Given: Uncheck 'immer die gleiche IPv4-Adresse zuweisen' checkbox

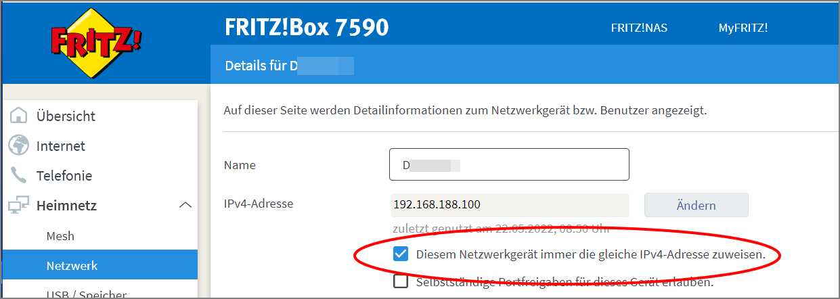Looking at the screenshot, I should 401,254.
